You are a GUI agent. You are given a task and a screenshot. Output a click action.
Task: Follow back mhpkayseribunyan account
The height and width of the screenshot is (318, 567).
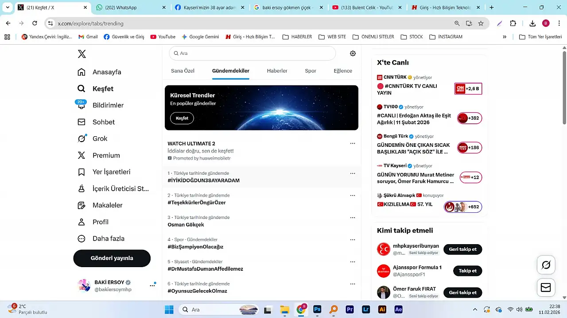(462, 249)
